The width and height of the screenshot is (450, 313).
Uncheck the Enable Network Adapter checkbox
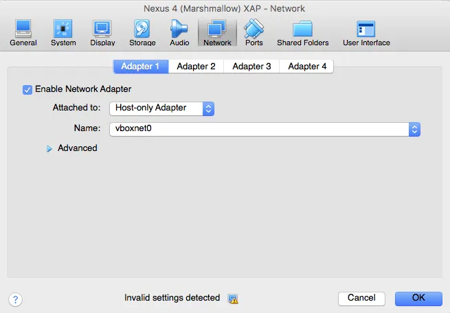(x=27, y=90)
